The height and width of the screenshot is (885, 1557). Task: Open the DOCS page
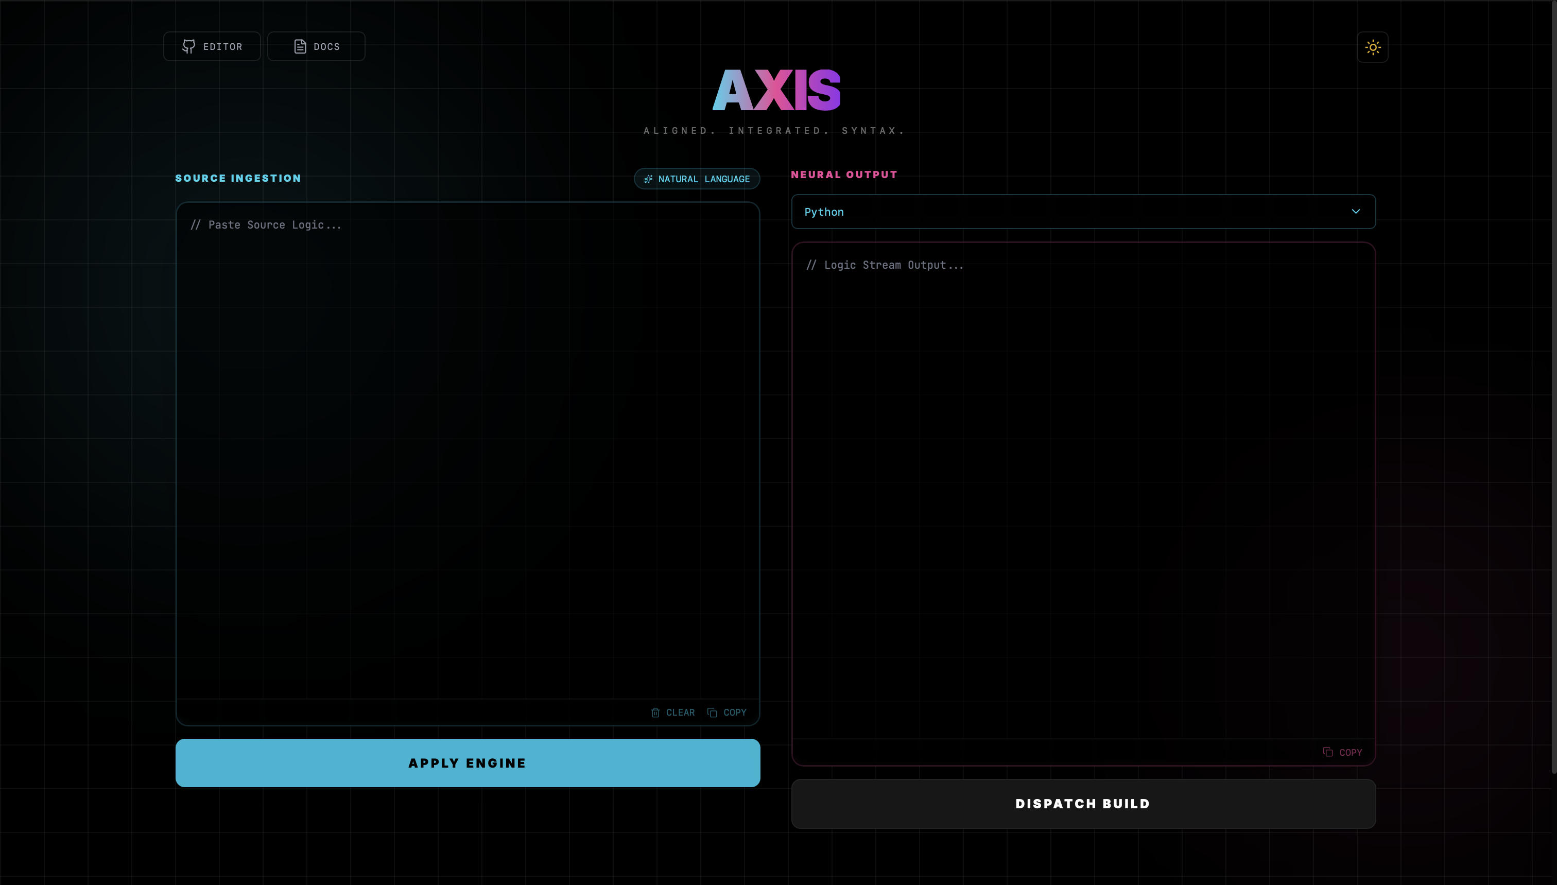coord(316,46)
